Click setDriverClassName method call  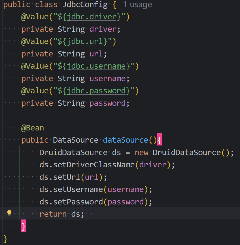94,165
